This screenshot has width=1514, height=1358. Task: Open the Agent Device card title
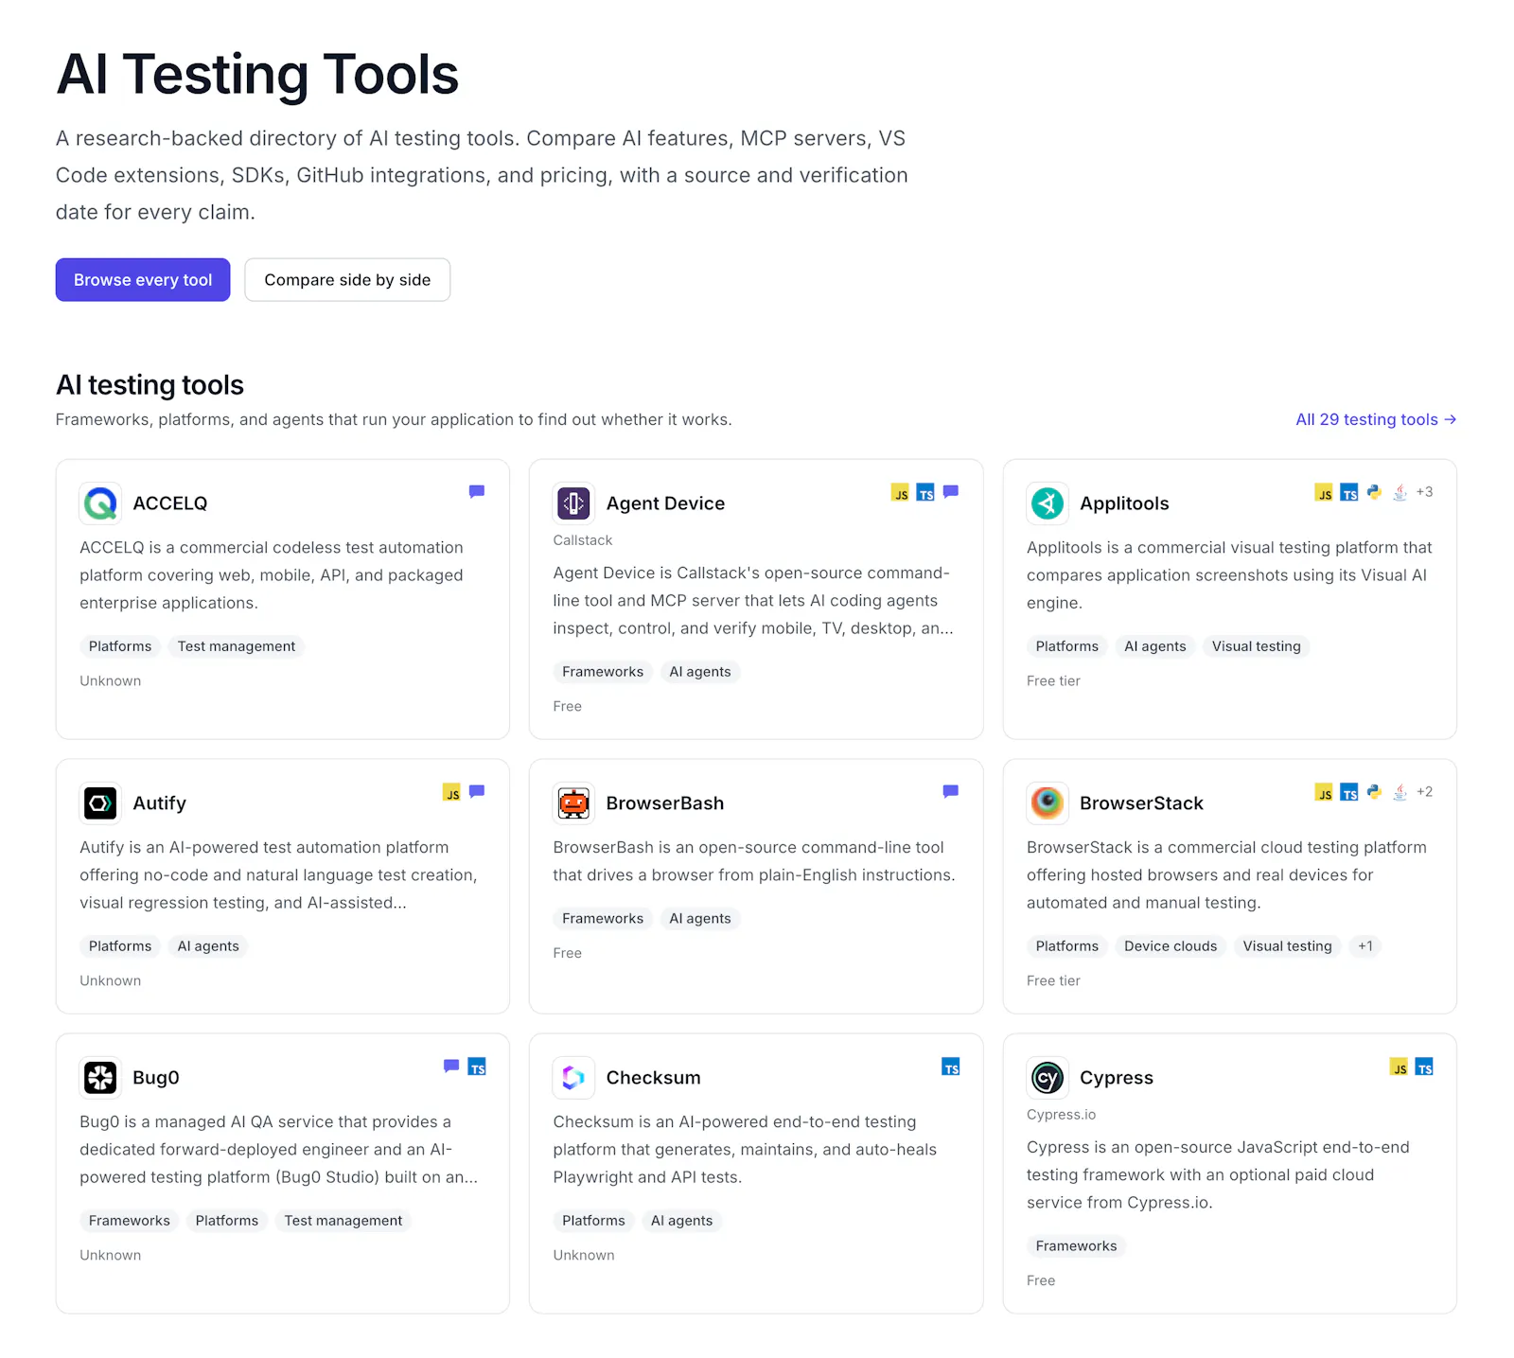click(665, 503)
